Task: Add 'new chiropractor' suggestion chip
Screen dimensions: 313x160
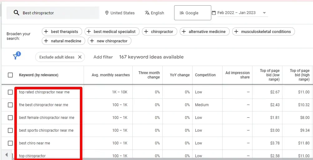Action: 110,41
